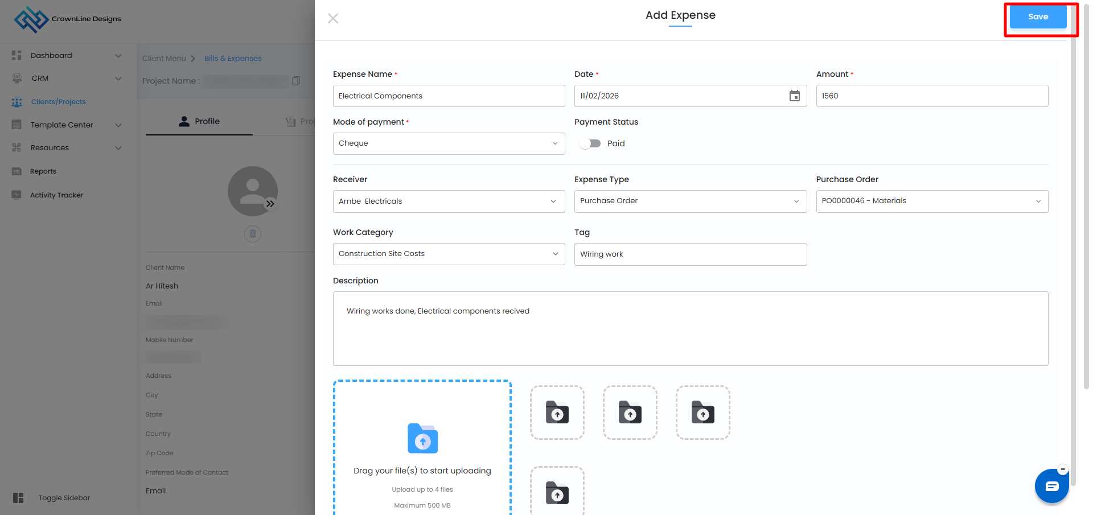Open Reports in the sidebar
The width and height of the screenshot is (1093, 515).
point(43,171)
